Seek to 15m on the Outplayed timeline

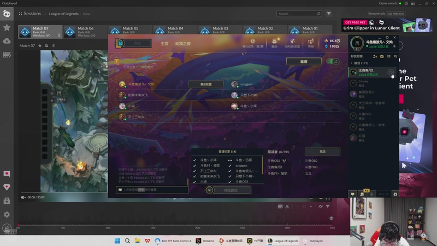(153, 225)
